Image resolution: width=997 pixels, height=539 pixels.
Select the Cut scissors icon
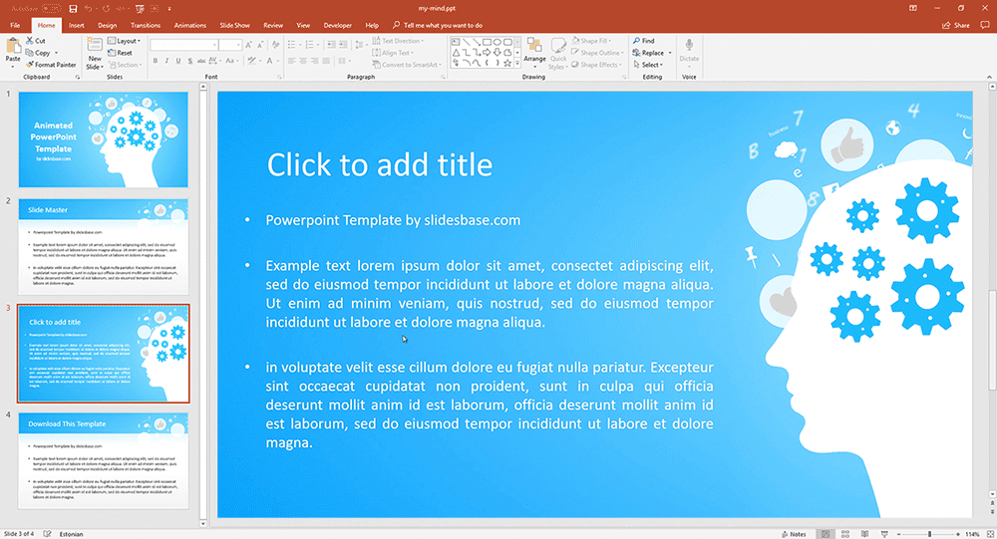(30, 41)
